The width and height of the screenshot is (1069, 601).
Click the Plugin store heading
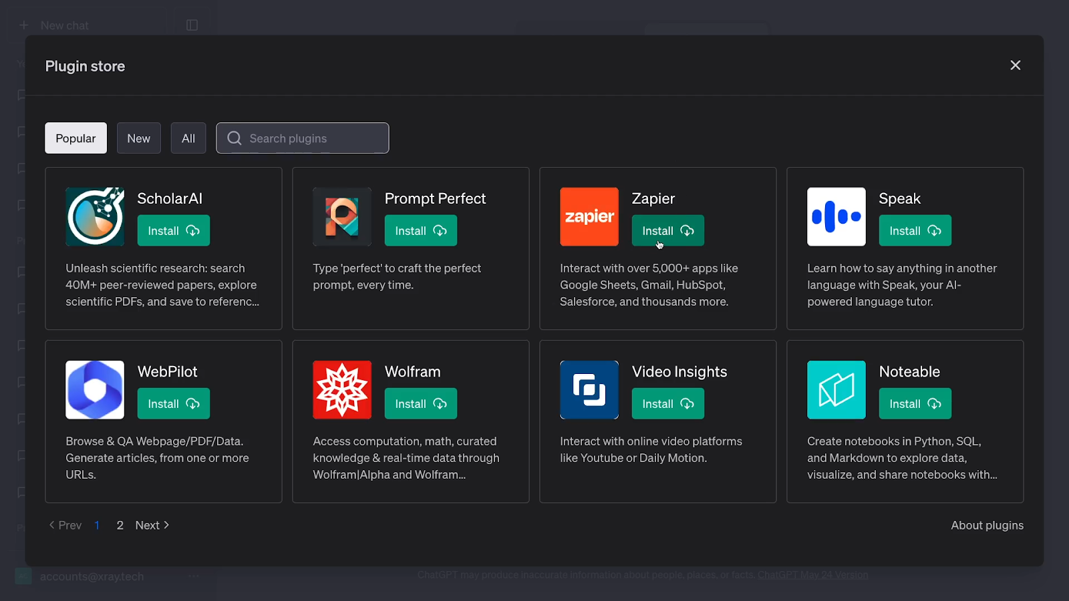(x=85, y=66)
